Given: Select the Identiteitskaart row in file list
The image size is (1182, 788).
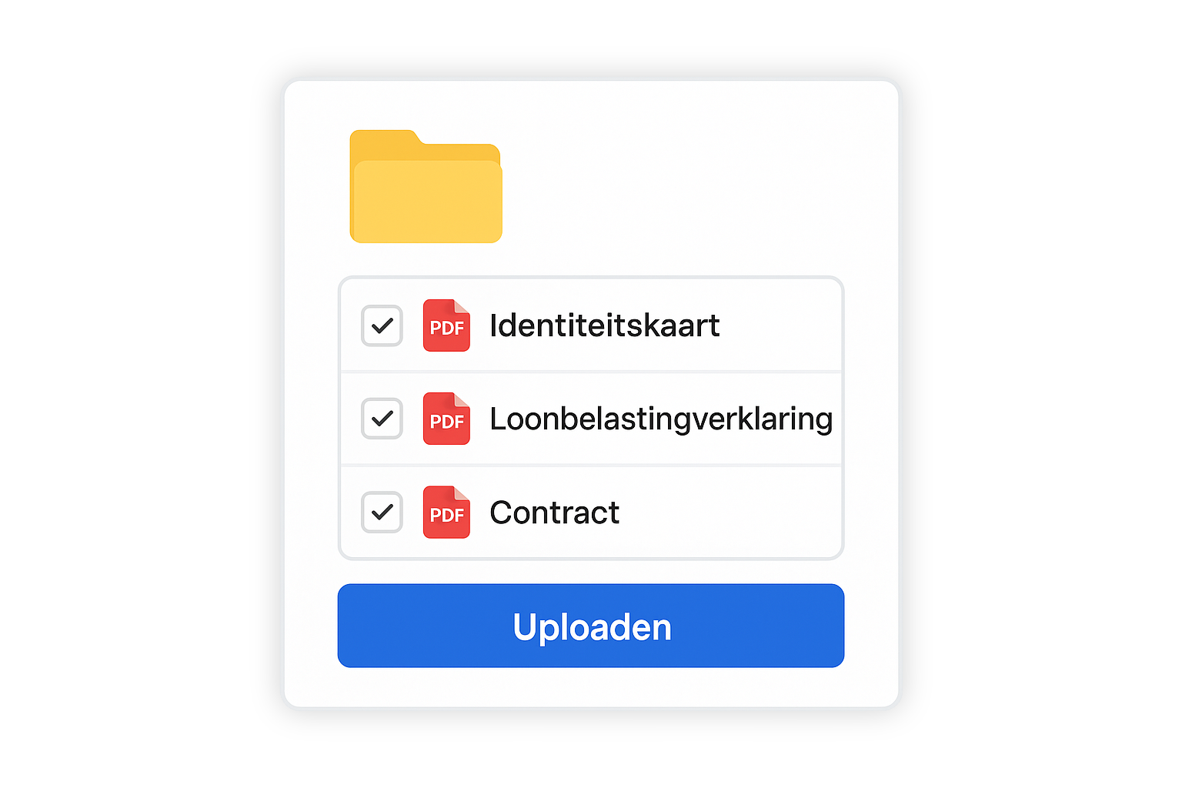Looking at the screenshot, I should pyautogui.click(x=777, y=326).
